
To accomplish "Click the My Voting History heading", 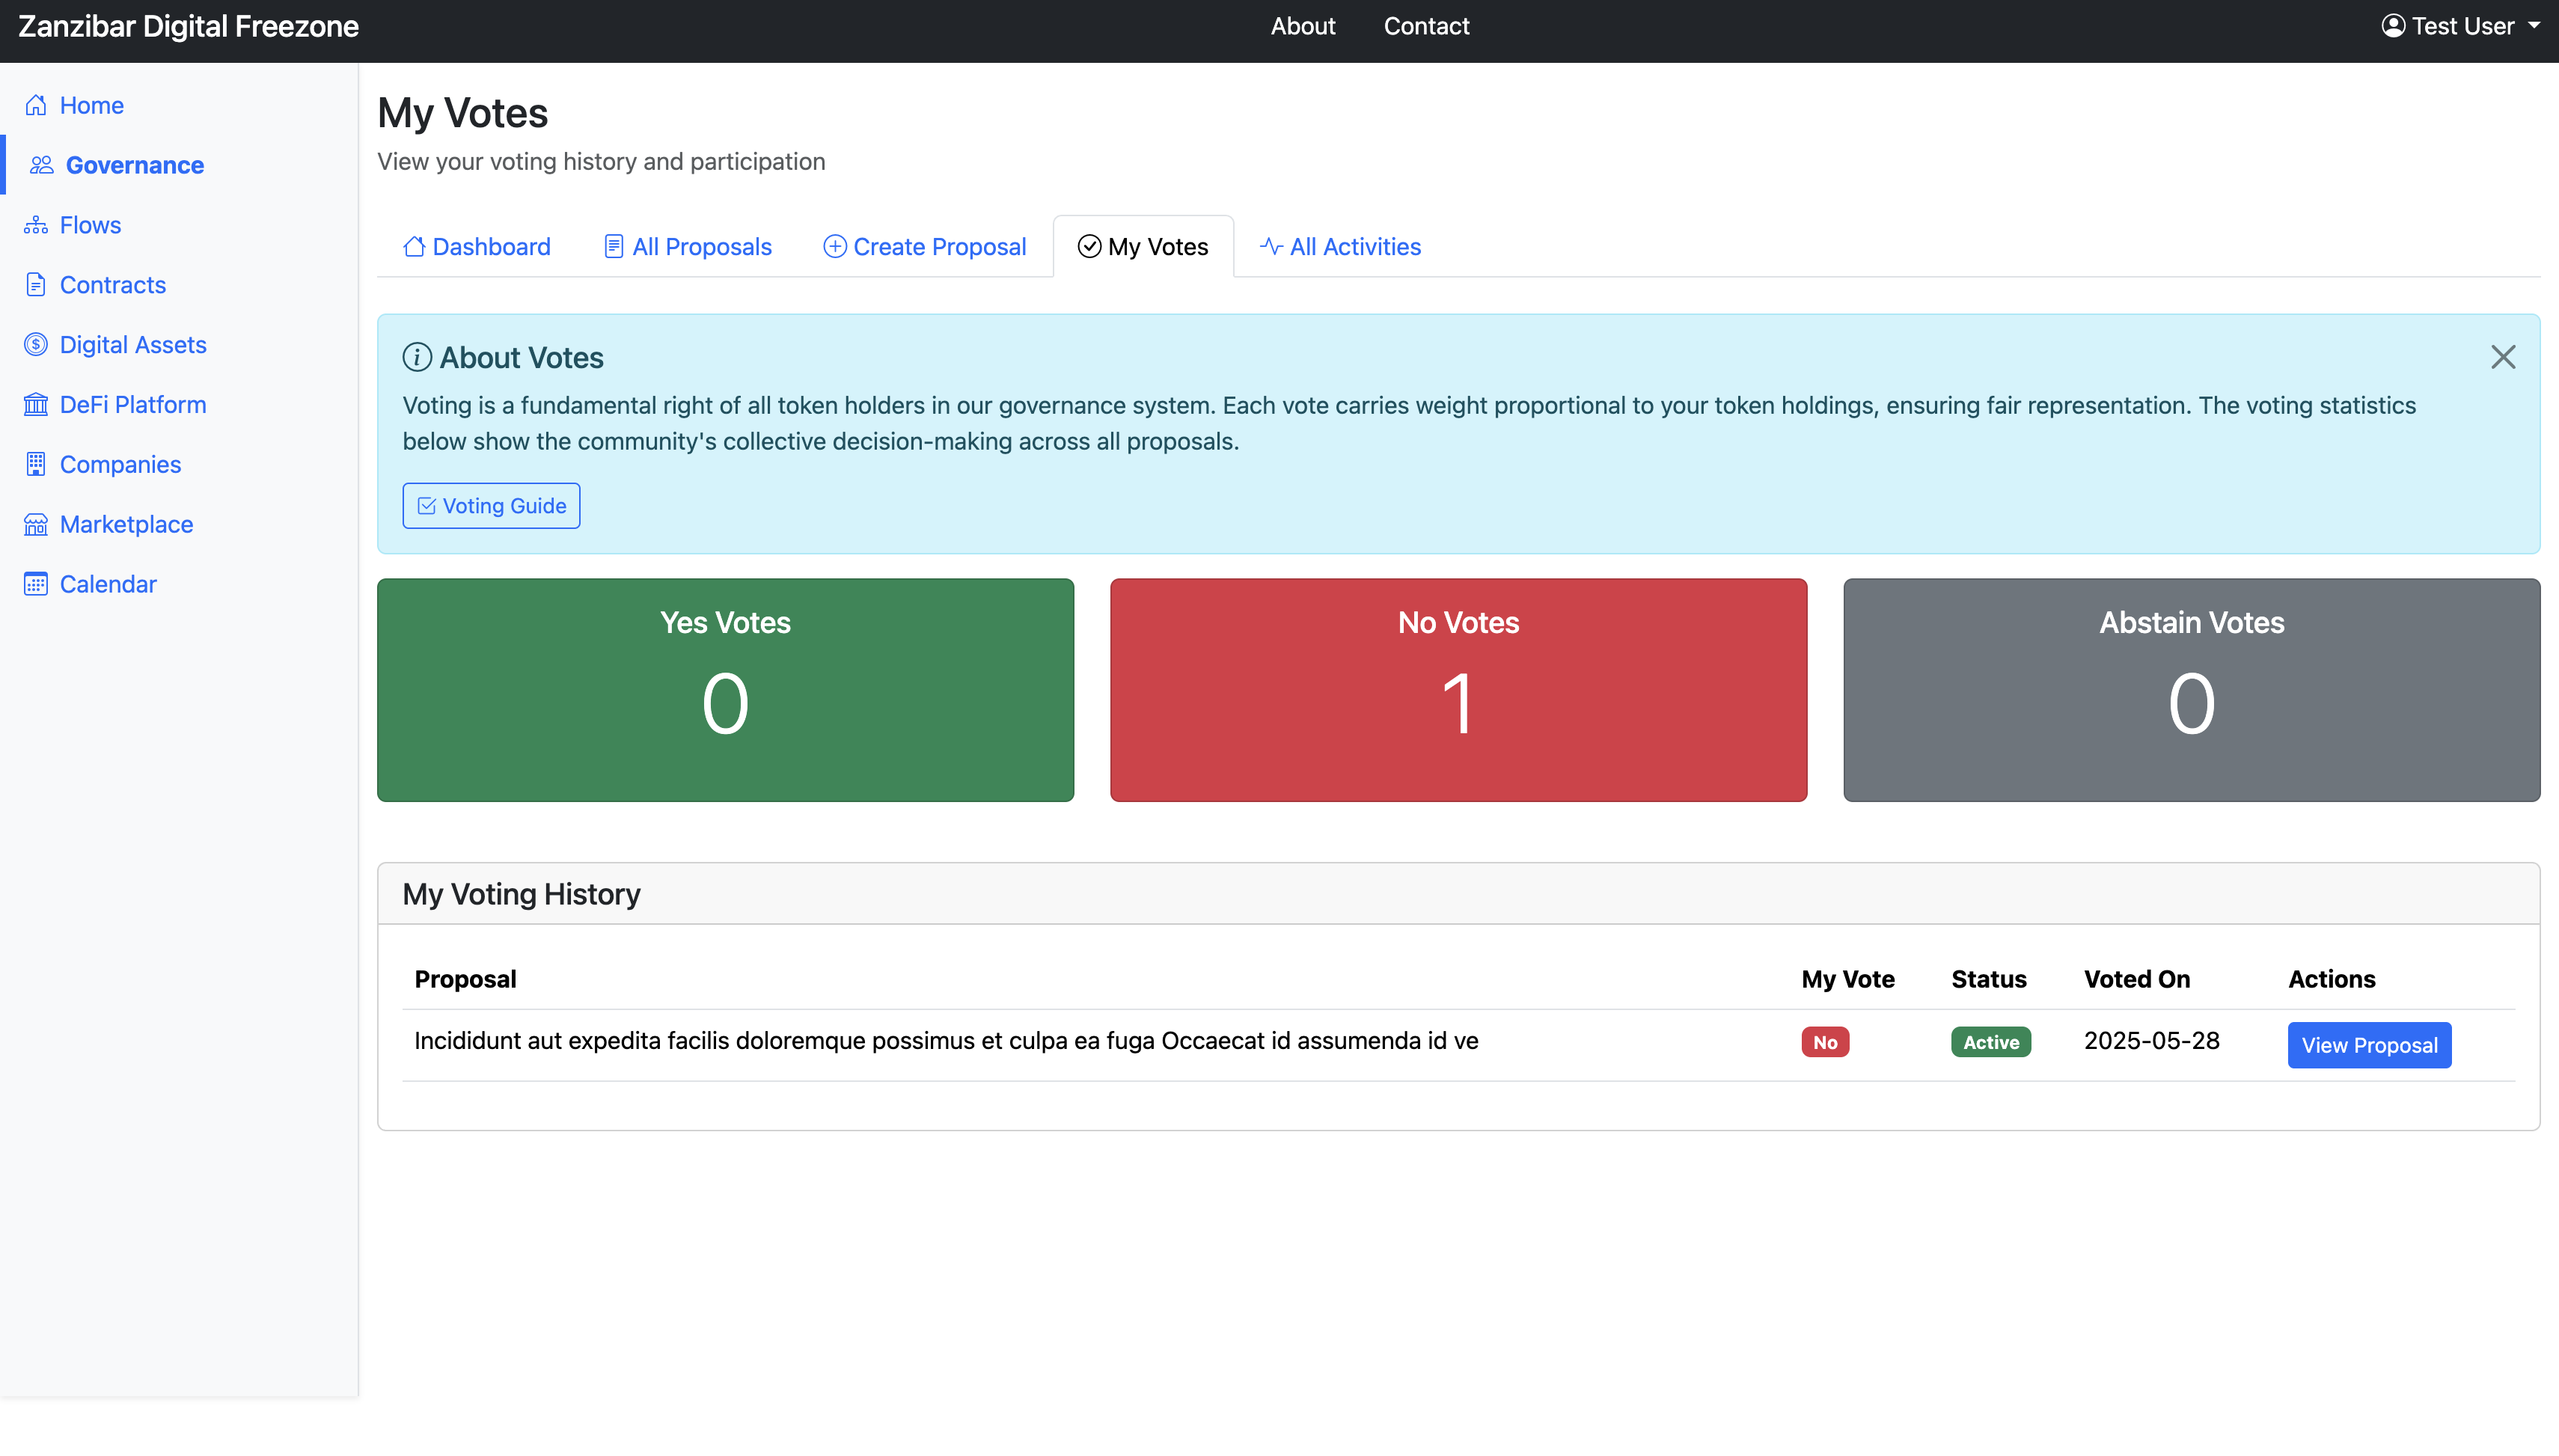I will [x=521, y=894].
